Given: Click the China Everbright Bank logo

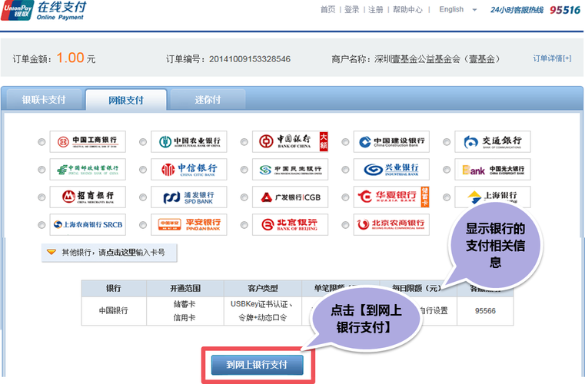Looking at the screenshot, I should 493,169.
